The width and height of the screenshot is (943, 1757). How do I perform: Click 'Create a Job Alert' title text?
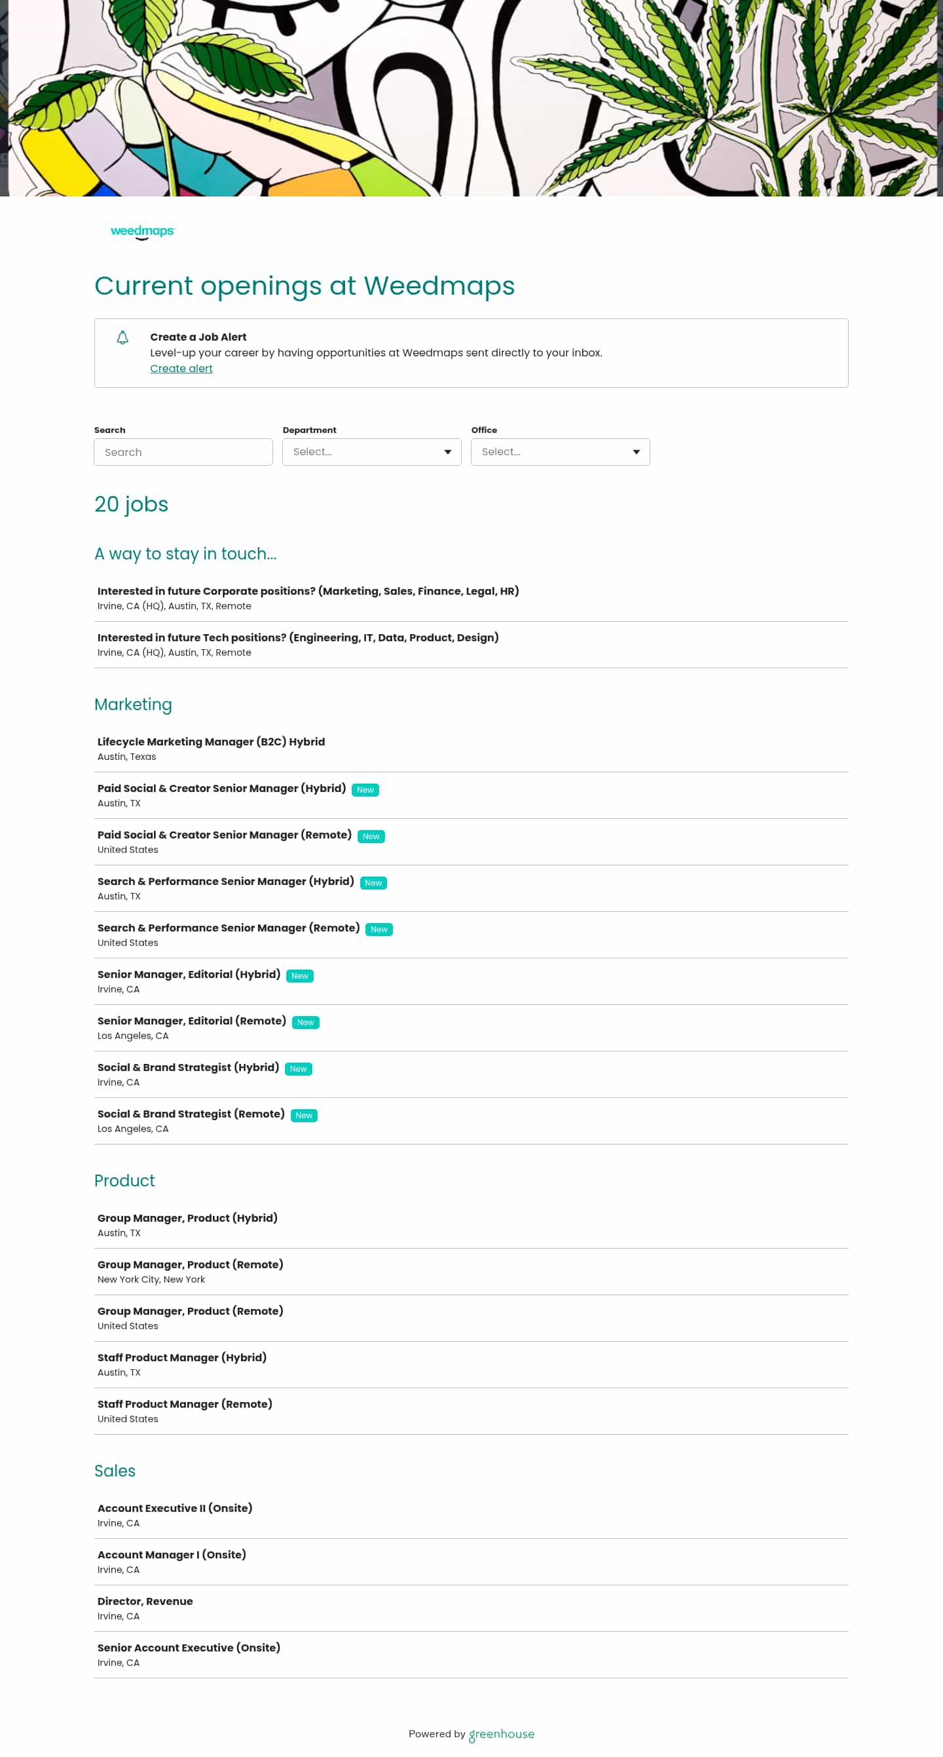click(x=198, y=337)
